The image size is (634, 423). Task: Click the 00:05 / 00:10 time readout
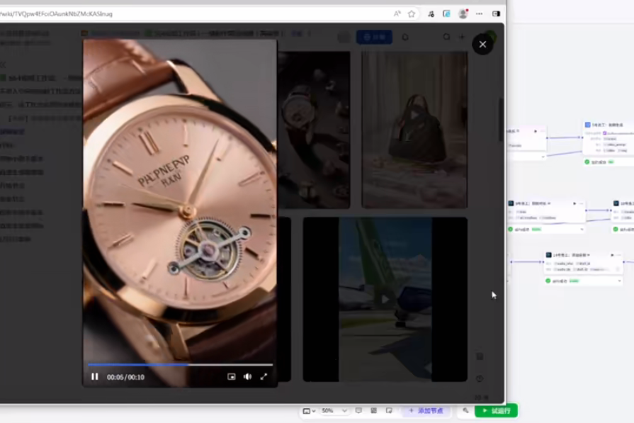click(125, 378)
